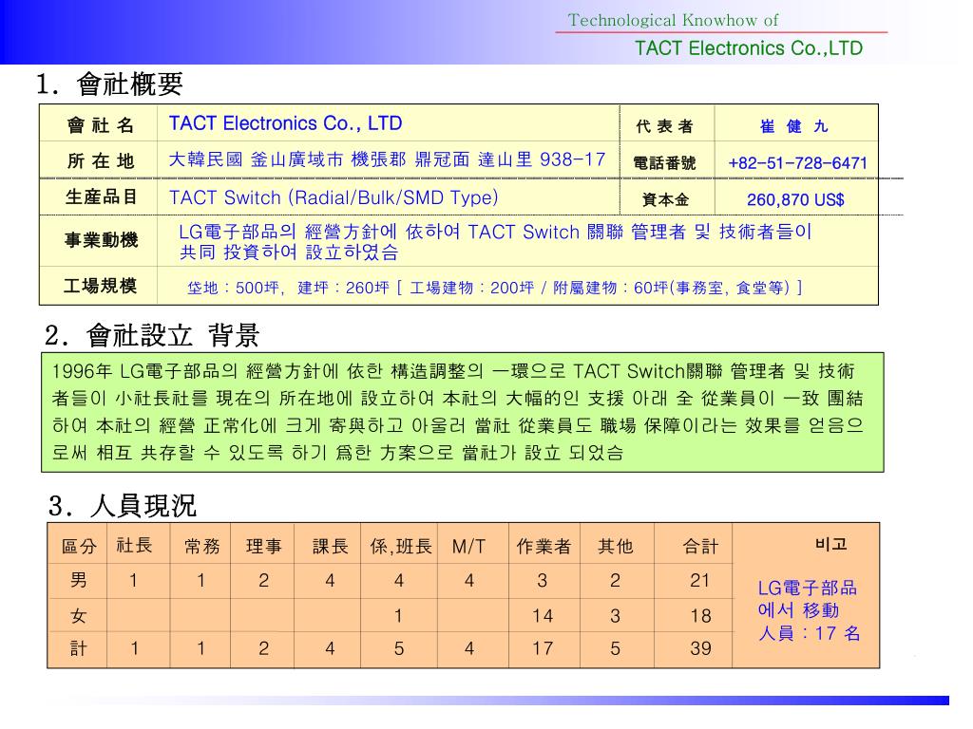Click the '區分' column header
Viewport: 973px width, 729px height.
(79, 546)
